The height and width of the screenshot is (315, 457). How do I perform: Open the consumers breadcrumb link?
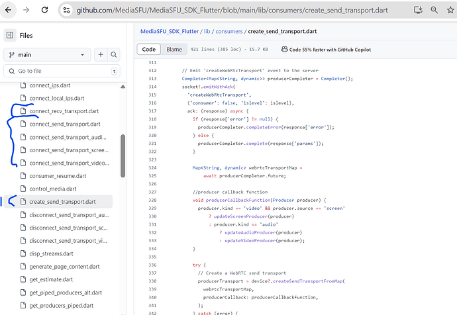[x=228, y=32]
